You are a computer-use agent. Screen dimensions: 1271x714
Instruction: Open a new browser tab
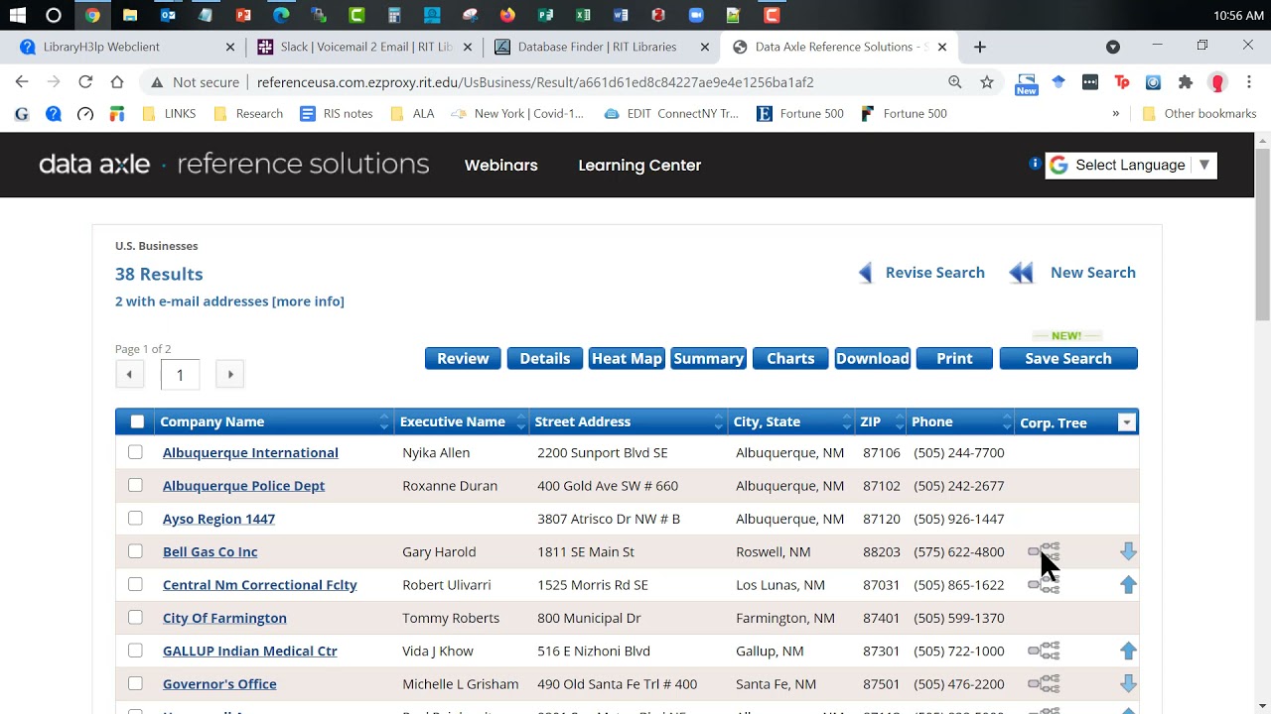tap(980, 47)
